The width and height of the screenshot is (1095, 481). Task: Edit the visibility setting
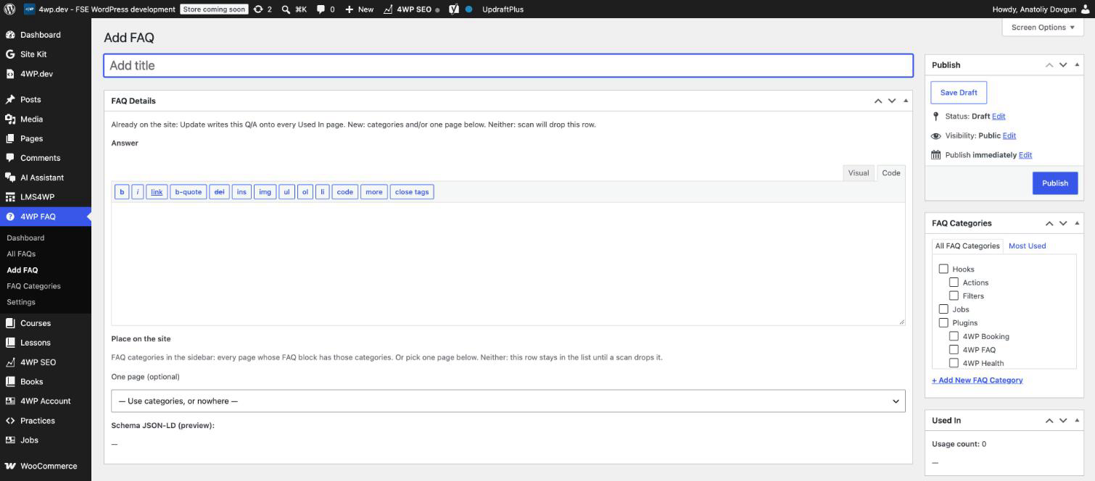click(1009, 135)
